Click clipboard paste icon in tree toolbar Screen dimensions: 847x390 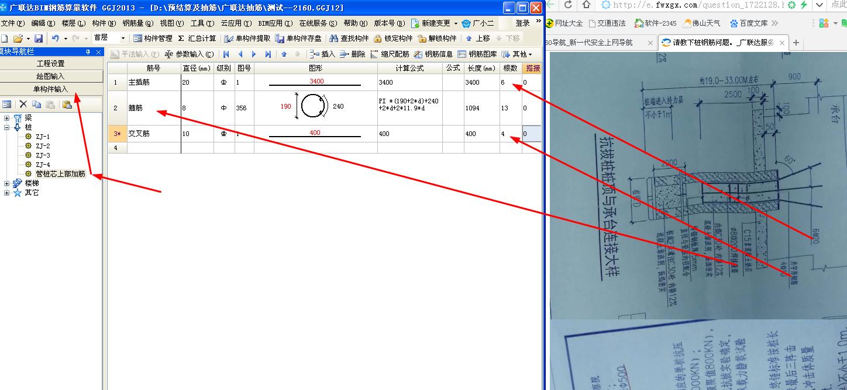(x=67, y=105)
